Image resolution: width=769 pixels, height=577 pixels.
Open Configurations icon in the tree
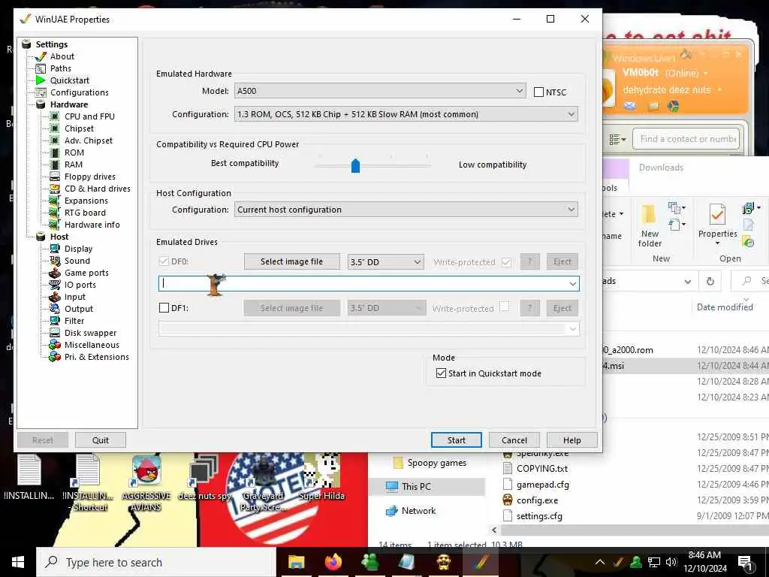(x=41, y=92)
